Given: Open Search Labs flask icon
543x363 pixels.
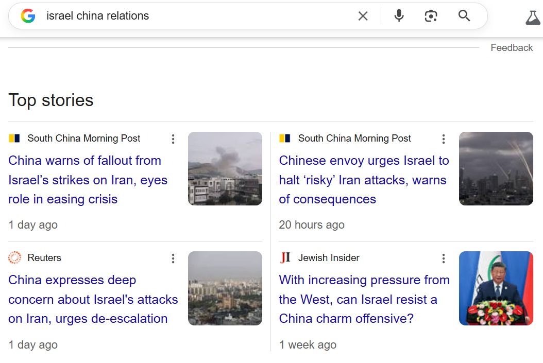Looking at the screenshot, I should pos(533,18).
